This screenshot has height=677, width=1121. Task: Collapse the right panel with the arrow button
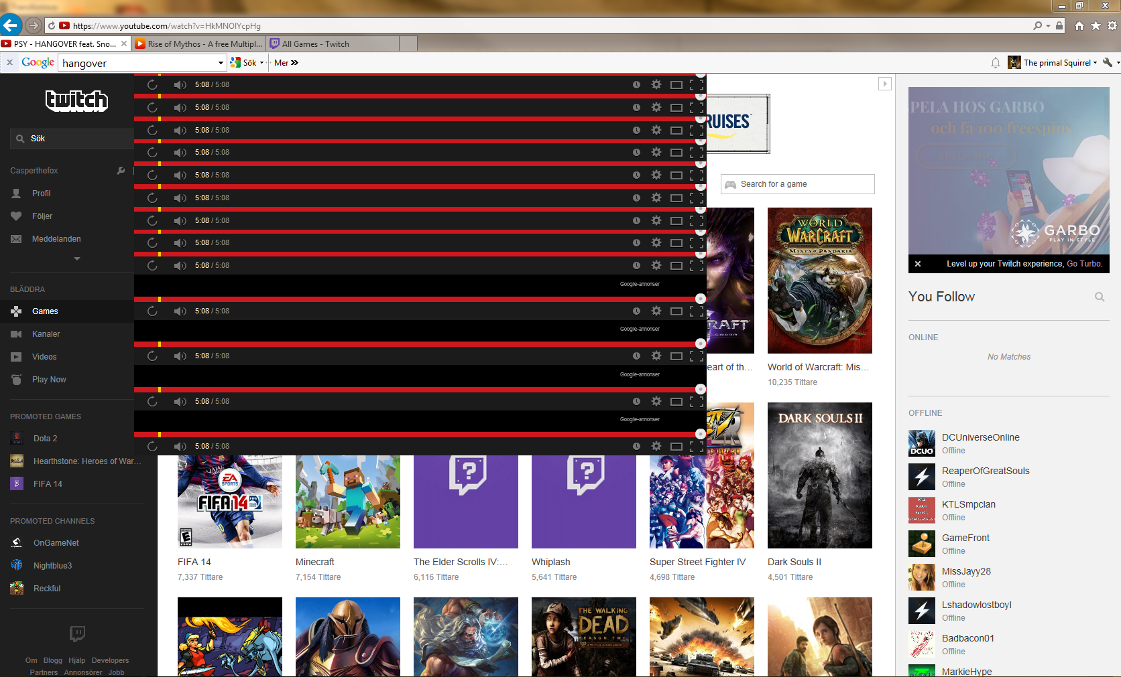(885, 84)
